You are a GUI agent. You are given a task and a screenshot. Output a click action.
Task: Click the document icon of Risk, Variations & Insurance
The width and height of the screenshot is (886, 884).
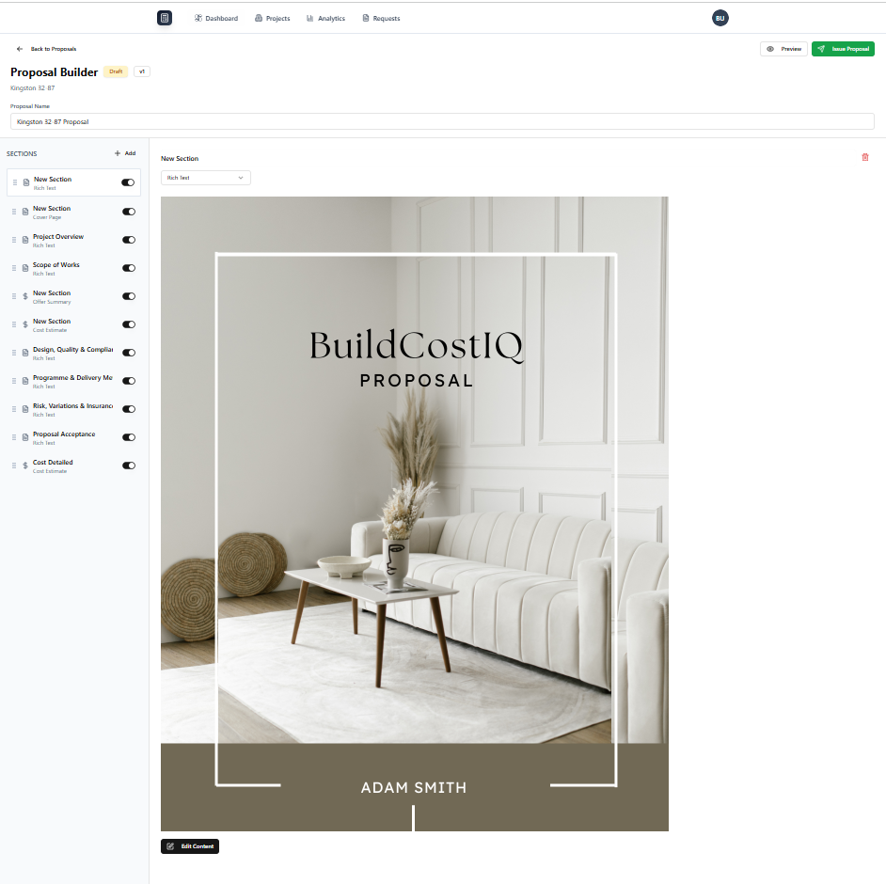tap(25, 409)
